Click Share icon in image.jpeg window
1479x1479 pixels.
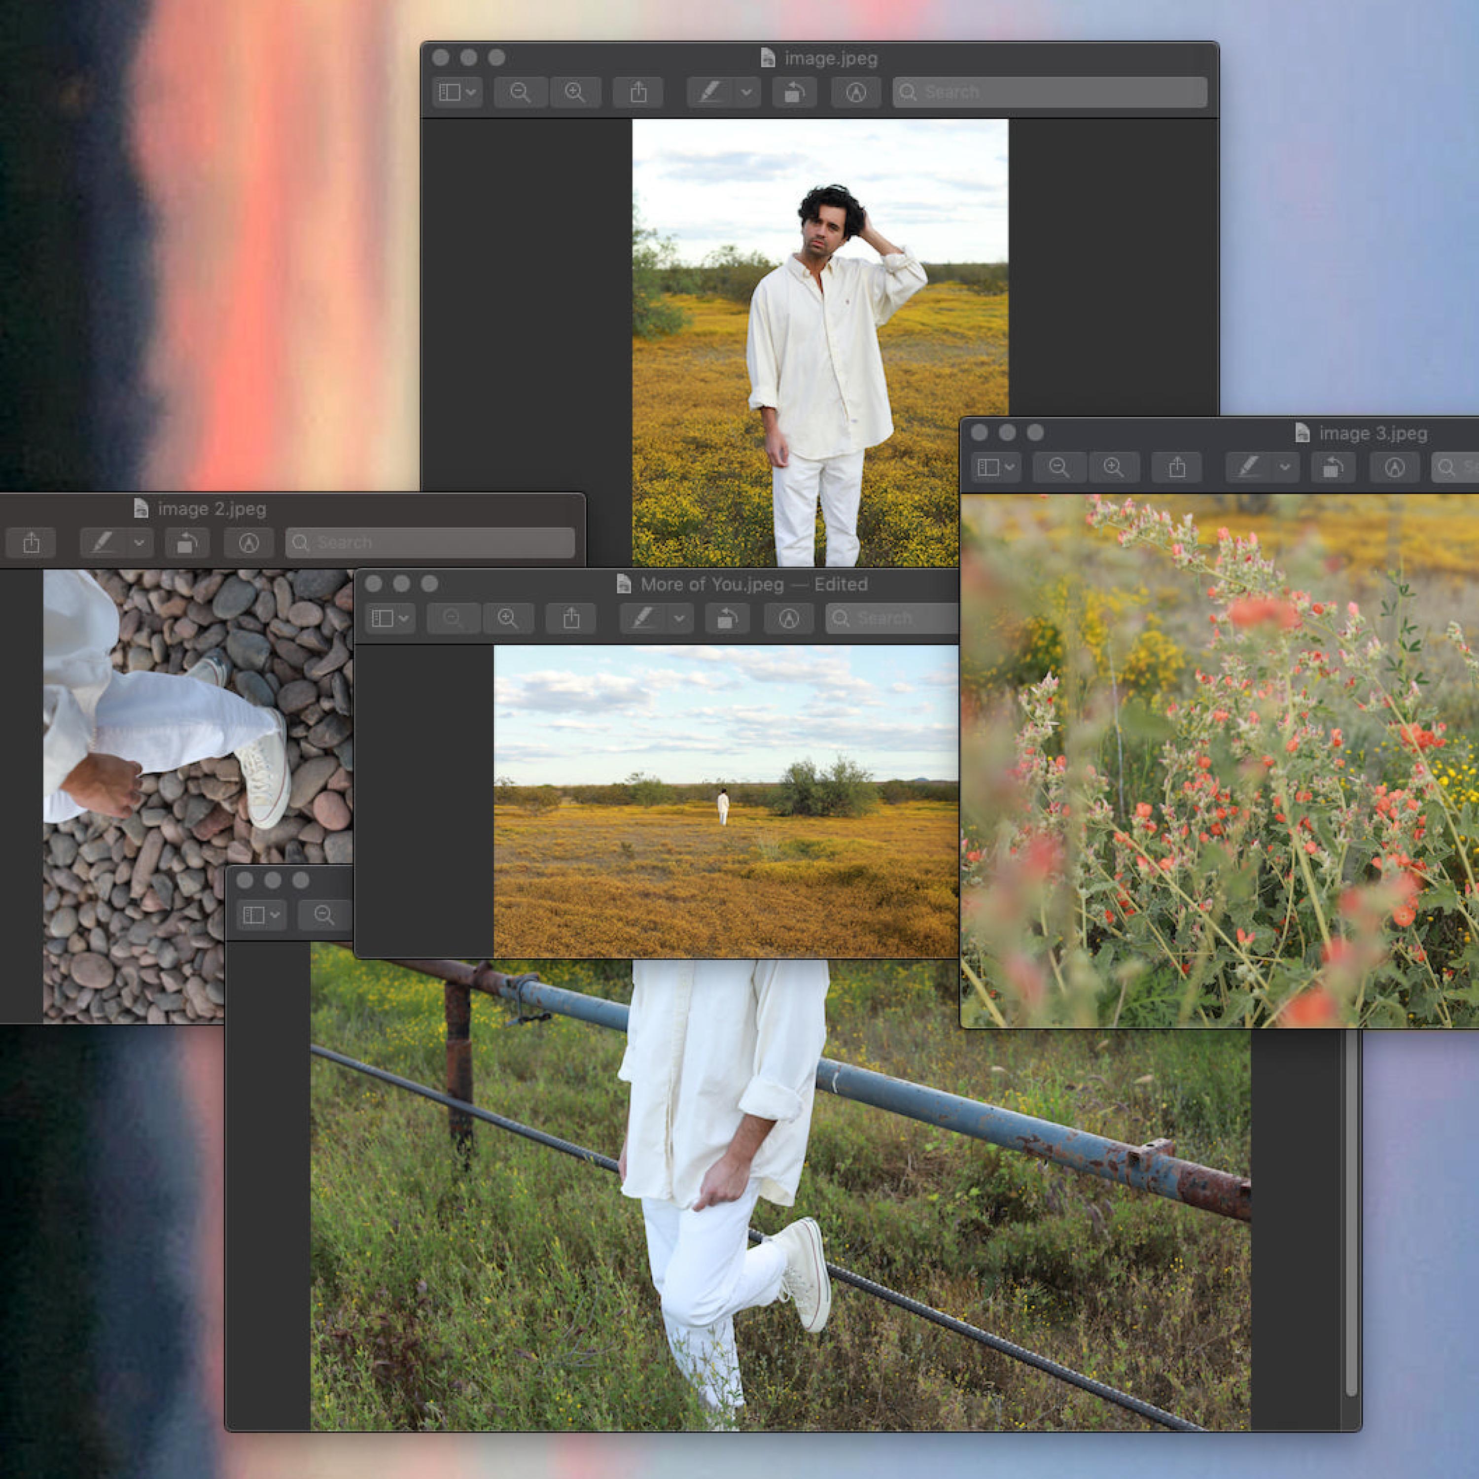tap(638, 93)
